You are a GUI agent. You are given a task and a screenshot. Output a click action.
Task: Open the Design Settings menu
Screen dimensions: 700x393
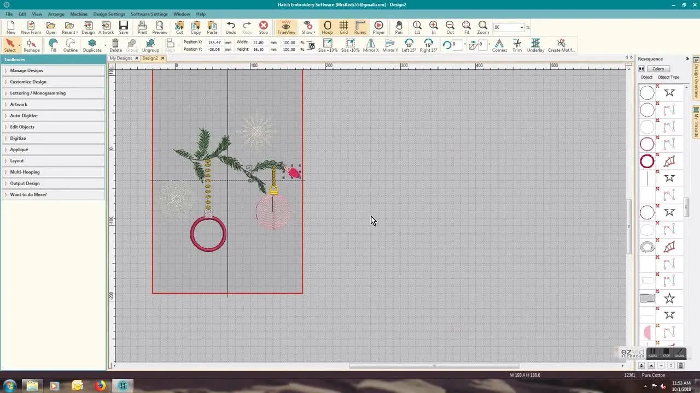pos(109,14)
